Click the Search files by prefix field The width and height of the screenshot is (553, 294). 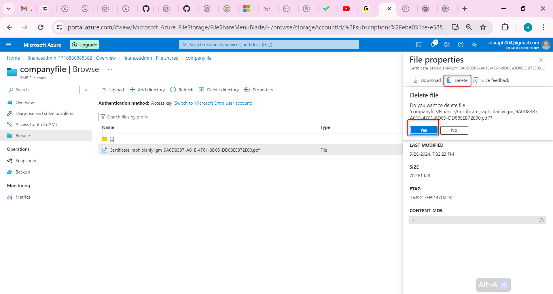(x=250, y=117)
